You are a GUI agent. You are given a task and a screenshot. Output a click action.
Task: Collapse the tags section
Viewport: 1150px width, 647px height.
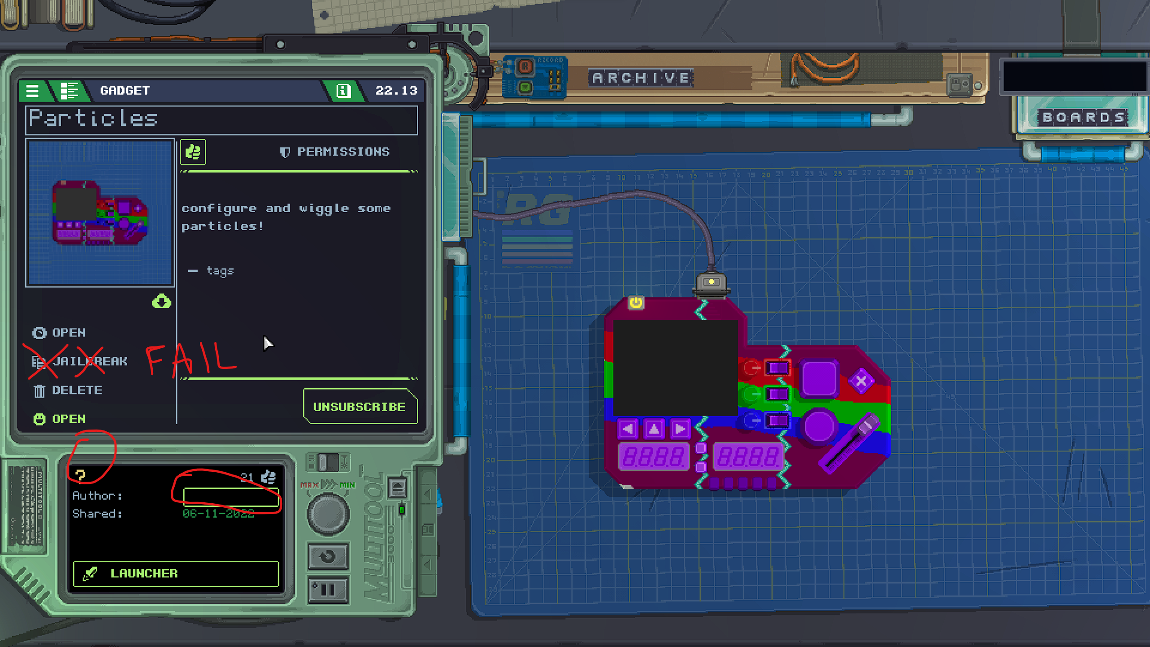[x=193, y=271]
